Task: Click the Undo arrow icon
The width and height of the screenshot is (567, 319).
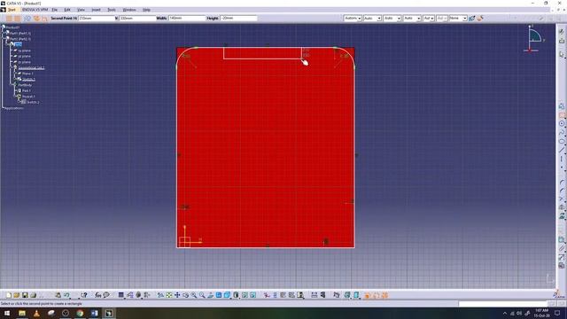Action: tap(66, 295)
